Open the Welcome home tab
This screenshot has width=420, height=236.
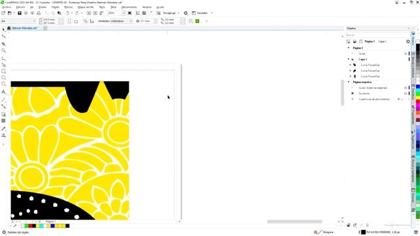9,28
